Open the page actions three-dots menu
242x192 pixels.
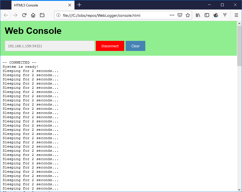[x=172, y=15]
